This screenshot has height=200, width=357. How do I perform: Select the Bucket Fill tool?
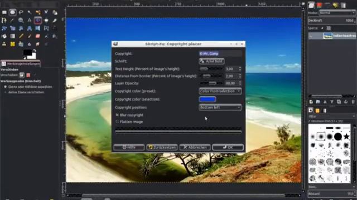4,36
